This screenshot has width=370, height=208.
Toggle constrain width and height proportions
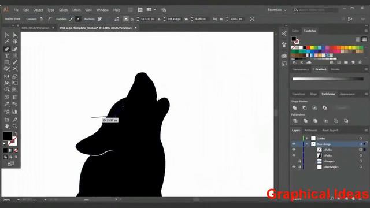[215, 19]
